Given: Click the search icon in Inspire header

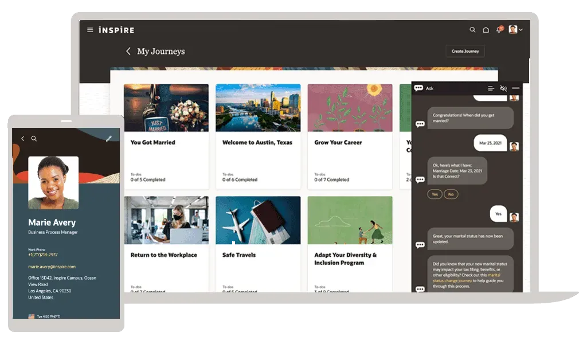Looking at the screenshot, I should click(x=472, y=30).
